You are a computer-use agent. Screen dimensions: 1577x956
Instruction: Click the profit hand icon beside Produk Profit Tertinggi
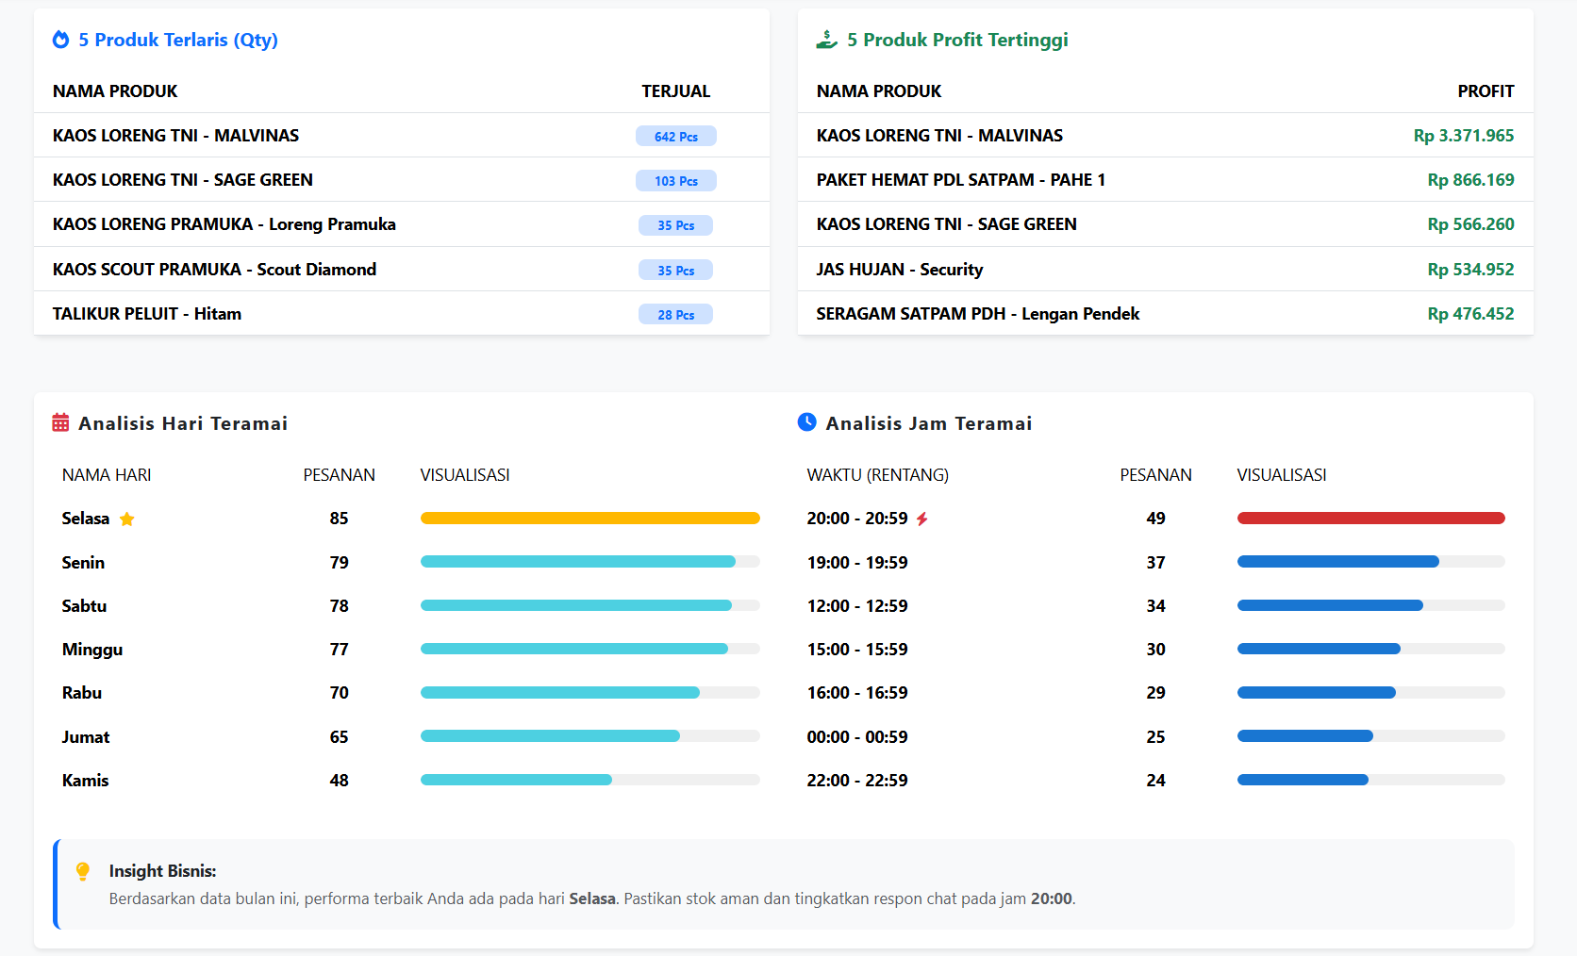826,40
